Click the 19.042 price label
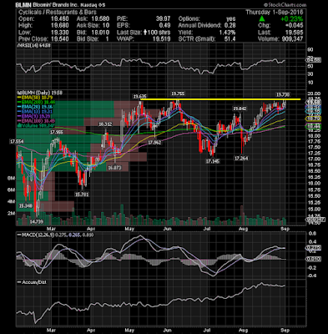 point(240,109)
